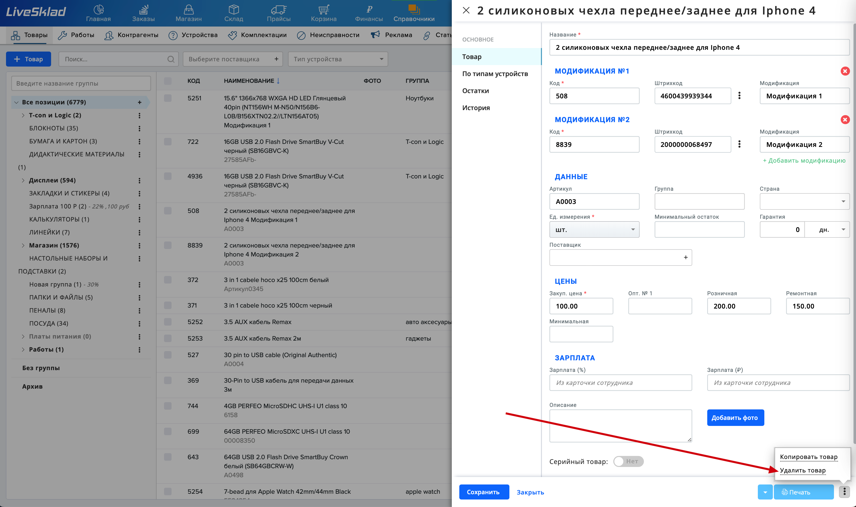Click + Добавить модификацию link
Screen dimensions: 856x507
pyautogui.click(x=804, y=161)
